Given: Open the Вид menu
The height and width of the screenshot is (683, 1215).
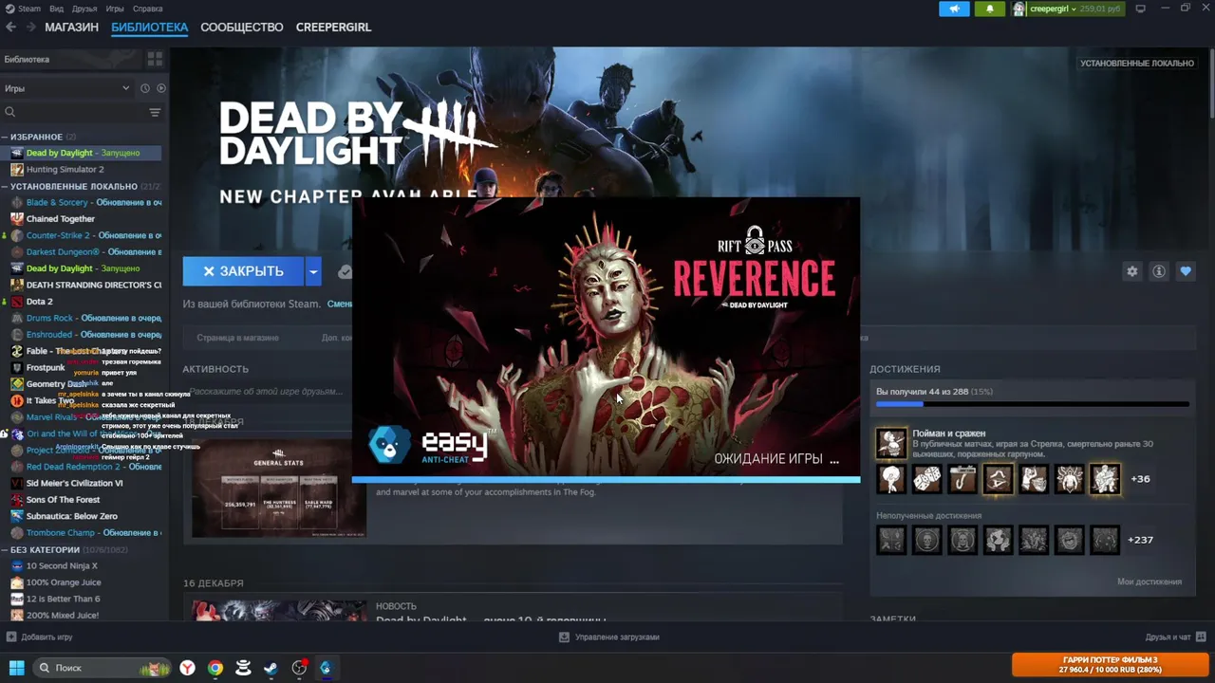Looking at the screenshot, I should click(x=57, y=9).
